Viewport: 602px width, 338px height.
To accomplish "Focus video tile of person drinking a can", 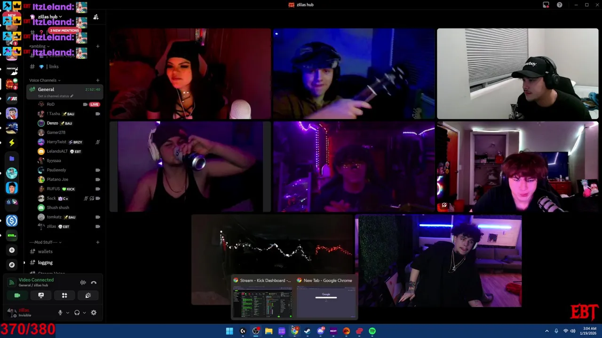I will [190, 167].
